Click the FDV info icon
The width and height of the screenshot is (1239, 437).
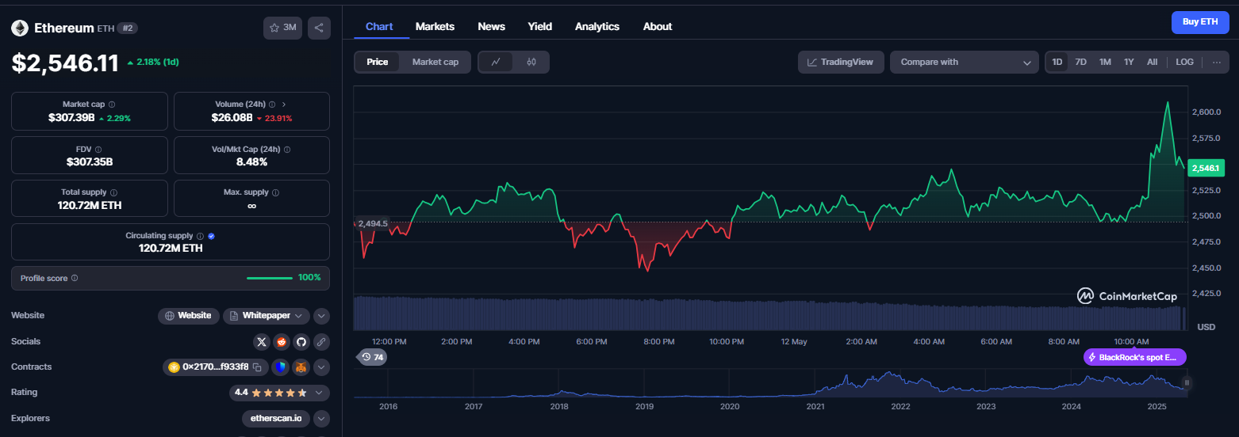click(100, 149)
